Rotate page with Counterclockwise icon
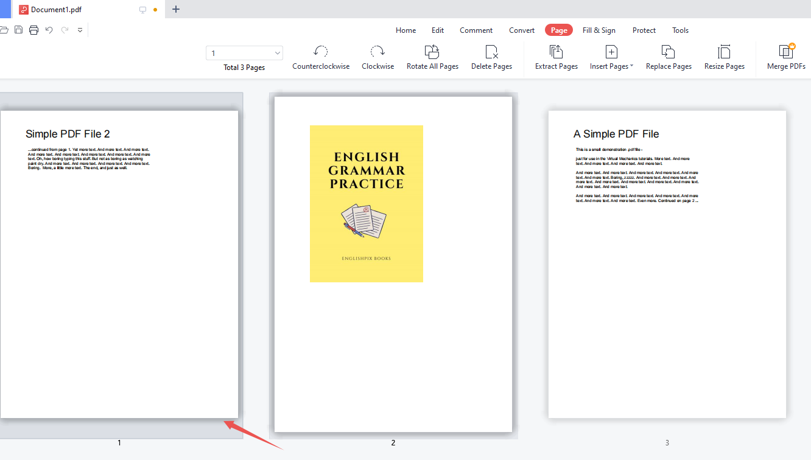Screen dimensions: 811x460 pos(321,52)
